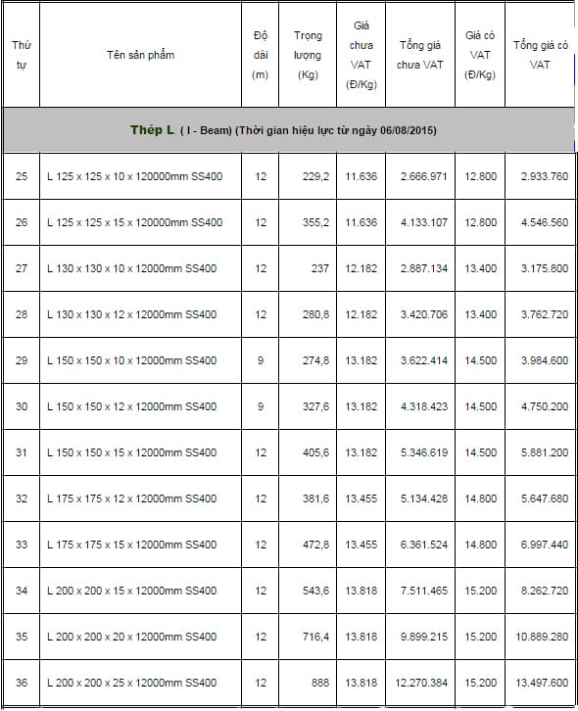This screenshot has height=711, width=578.
Task: Select the 'Thép L' section title row
Action: click(x=289, y=130)
